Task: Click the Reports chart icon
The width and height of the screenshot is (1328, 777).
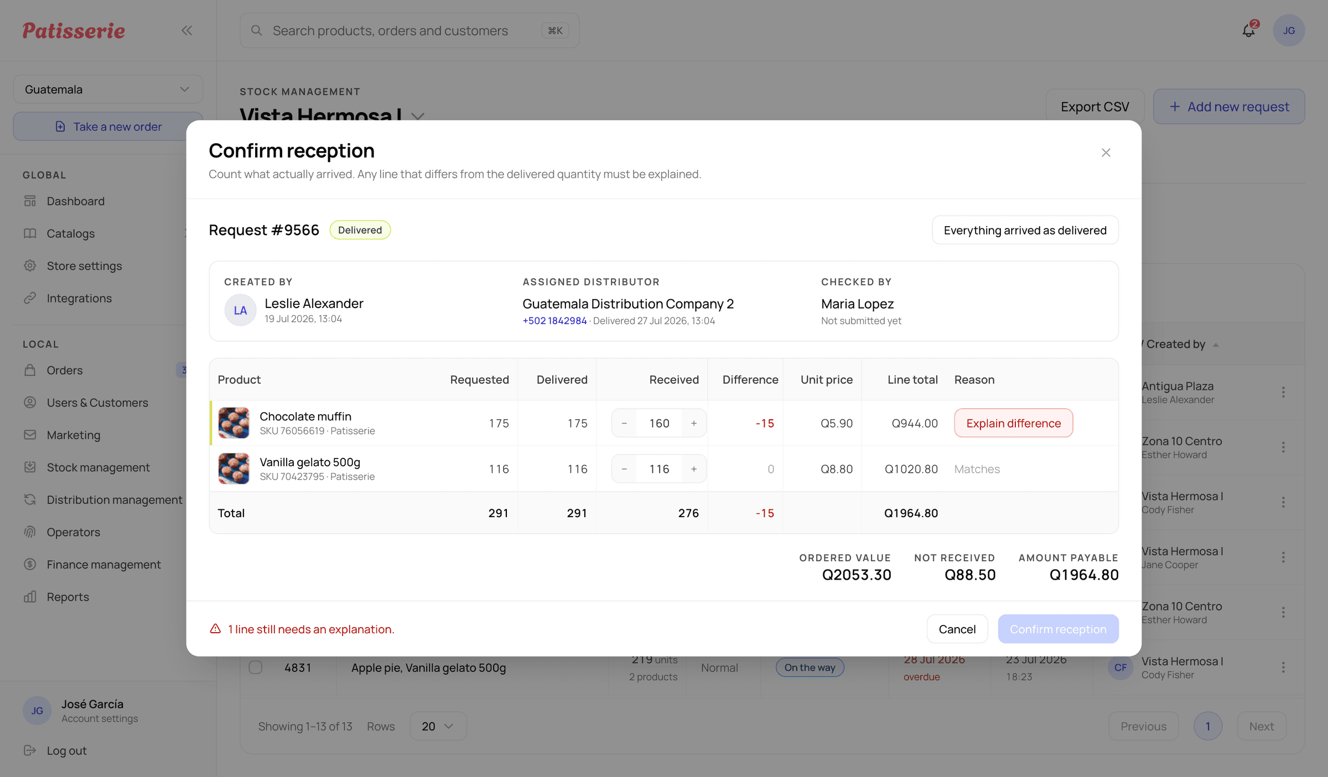Action: click(30, 597)
